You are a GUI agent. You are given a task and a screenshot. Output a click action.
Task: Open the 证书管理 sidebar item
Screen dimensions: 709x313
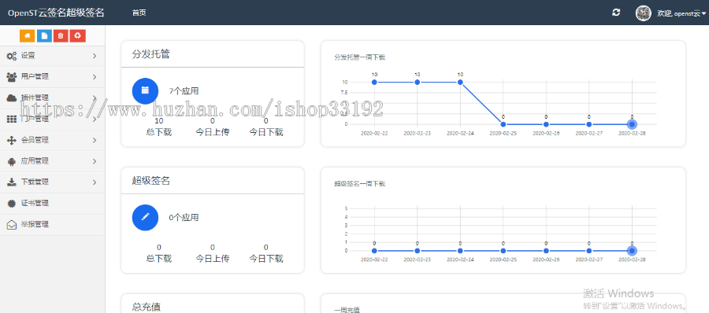(53, 203)
